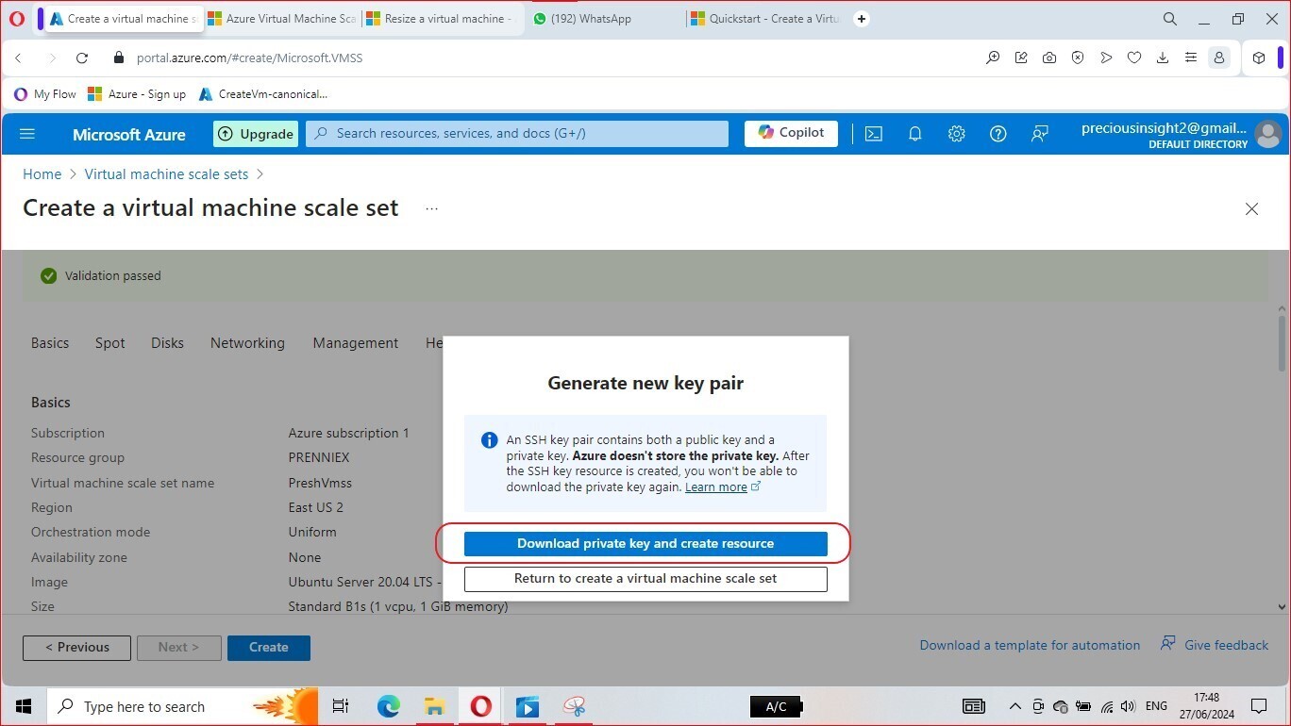Screen dimensions: 1291x726
Task: Select the Networking tab
Action: [x=247, y=343]
